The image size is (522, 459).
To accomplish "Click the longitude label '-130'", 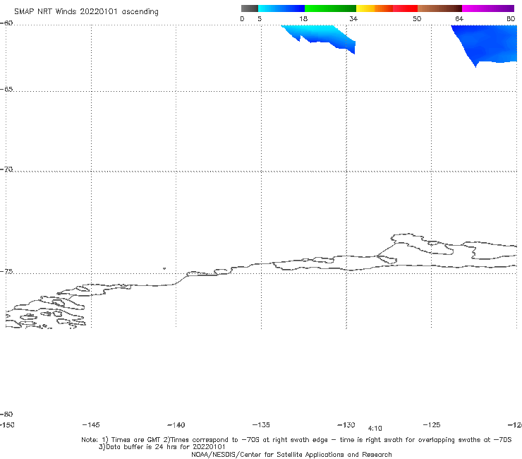I will pos(346,425).
